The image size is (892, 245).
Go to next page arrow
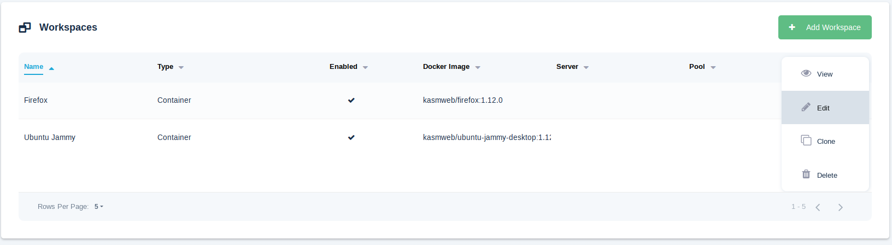841,207
